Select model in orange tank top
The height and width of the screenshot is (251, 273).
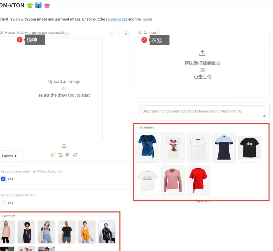87,232
